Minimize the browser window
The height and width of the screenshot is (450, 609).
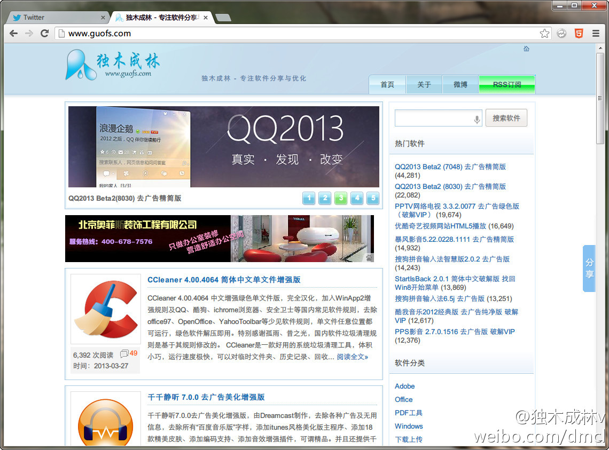point(560,5)
